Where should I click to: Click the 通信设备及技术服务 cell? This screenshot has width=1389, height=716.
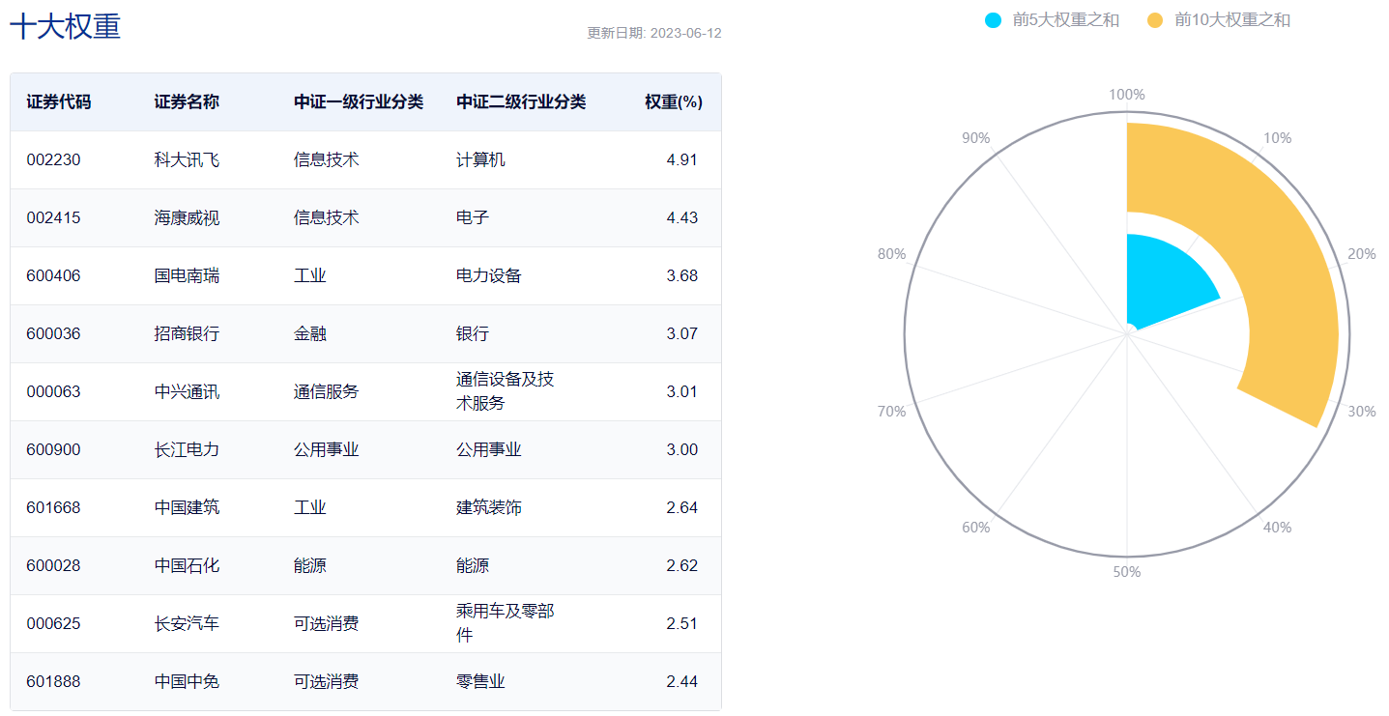tap(506, 391)
